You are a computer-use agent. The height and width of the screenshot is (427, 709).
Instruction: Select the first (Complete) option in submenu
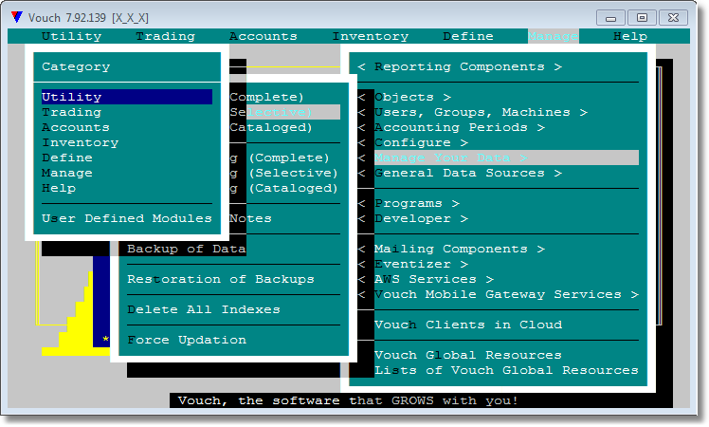pyautogui.click(x=266, y=97)
